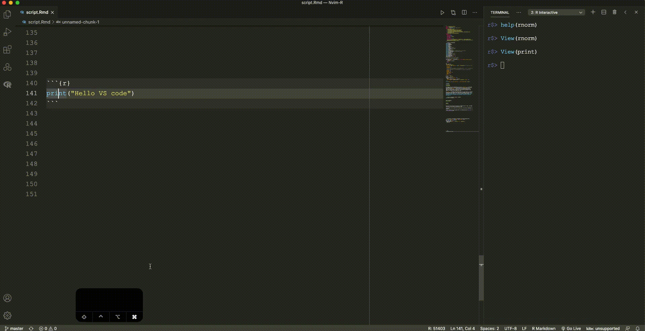645x331 pixels.
Task: Click the panel's left chevron button
Action: click(x=625, y=12)
